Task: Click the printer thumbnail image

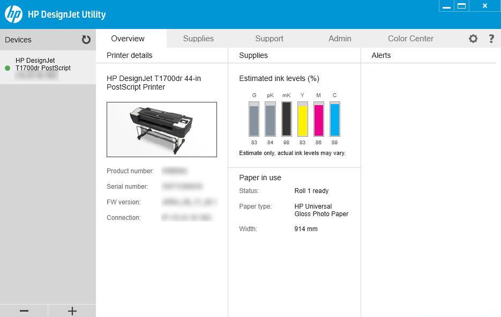Action: pyautogui.click(x=162, y=130)
